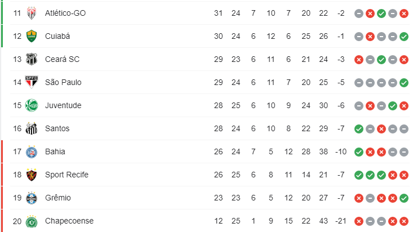Click the Santos club crest
This screenshot has width=413, height=232.
[x=32, y=128]
